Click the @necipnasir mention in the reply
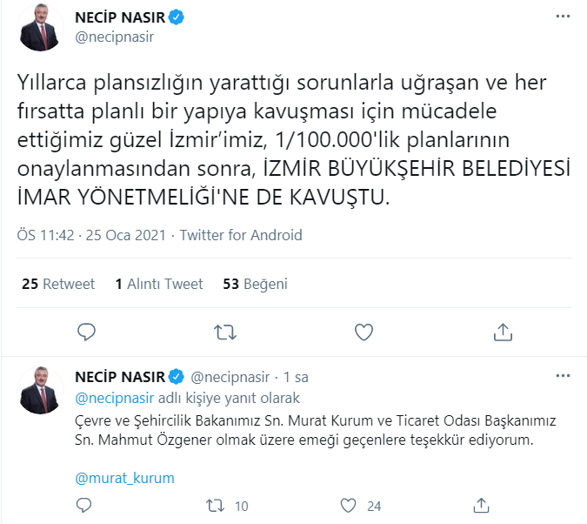The height and width of the screenshot is (524, 587). [115, 399]
